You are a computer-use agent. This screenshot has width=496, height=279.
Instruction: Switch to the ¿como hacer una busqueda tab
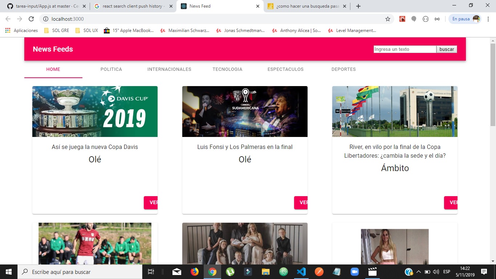[x=307, y=6]
